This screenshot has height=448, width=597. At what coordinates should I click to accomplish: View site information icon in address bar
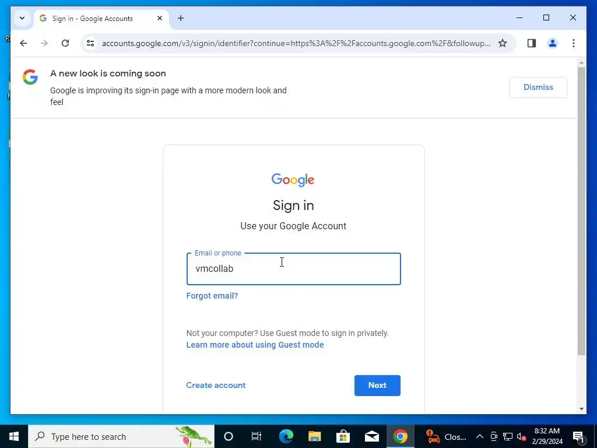[90, 43]
